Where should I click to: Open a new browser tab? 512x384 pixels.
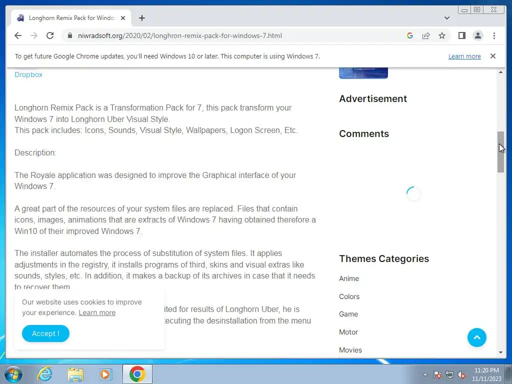pos(141,18)
